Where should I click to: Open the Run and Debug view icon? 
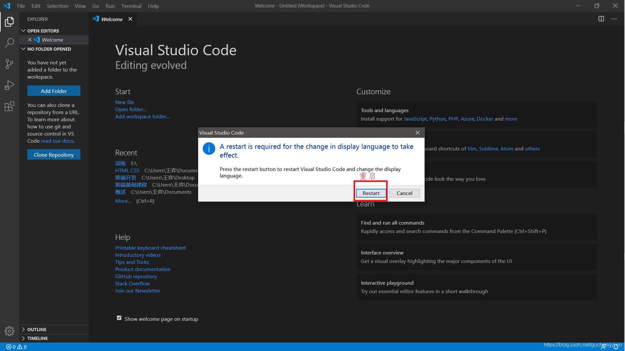[9, 85]
